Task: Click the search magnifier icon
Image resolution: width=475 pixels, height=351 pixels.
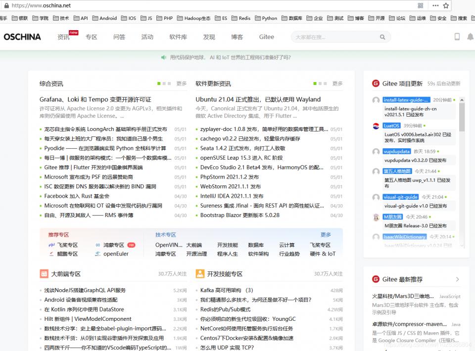Action: (382, 37)
